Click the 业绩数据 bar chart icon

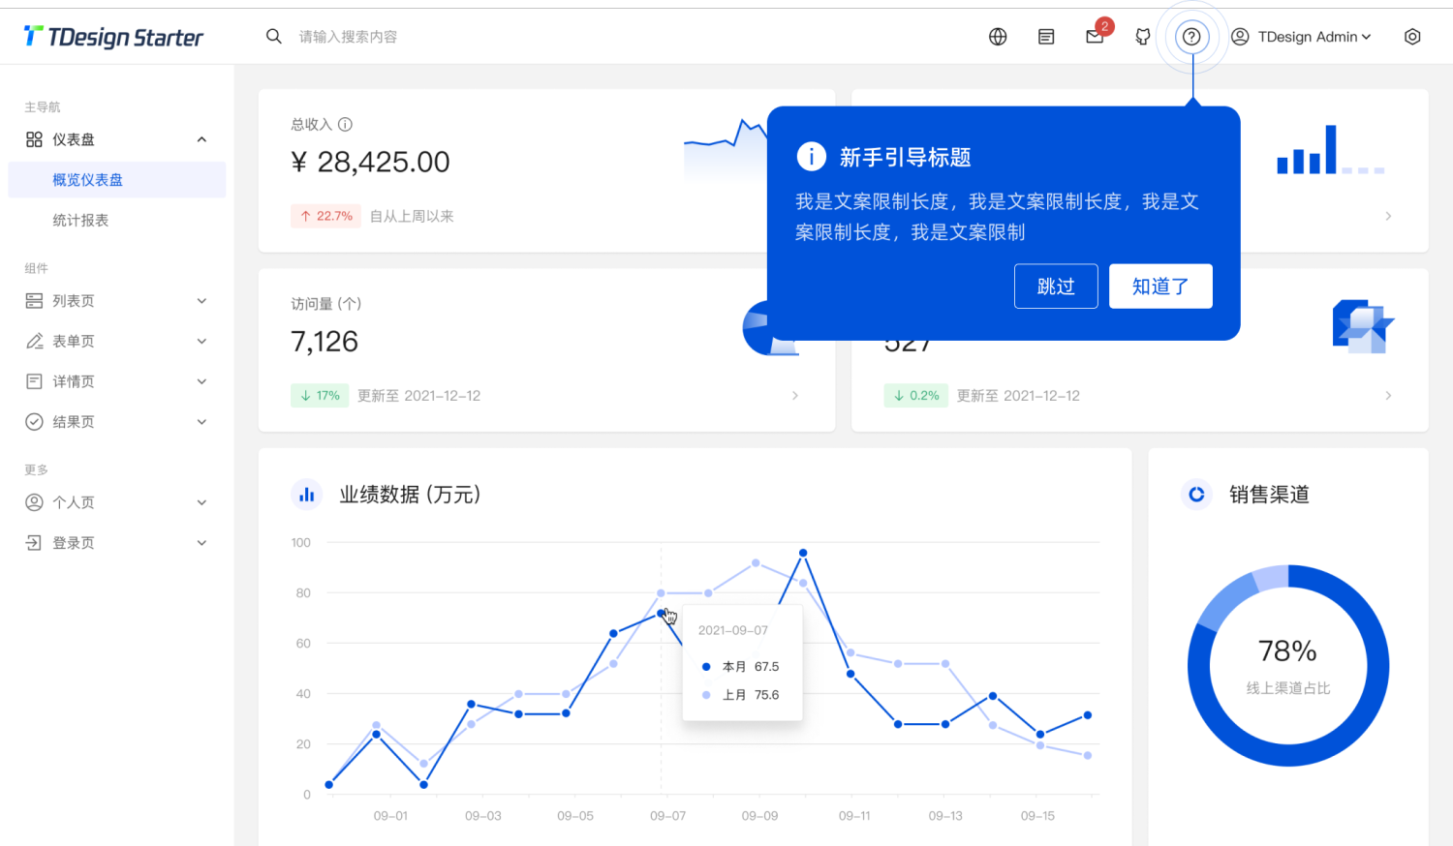(x=307, y=494)
